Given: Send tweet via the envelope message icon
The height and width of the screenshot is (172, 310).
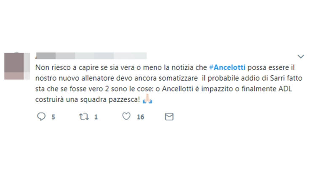Looking at the screenshot, I should pos(169,117).
